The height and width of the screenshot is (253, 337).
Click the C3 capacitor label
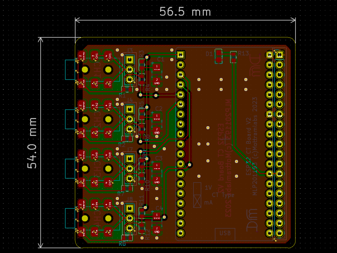159,158
